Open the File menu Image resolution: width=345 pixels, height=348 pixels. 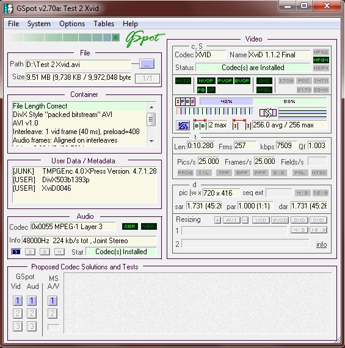click(13, 24)
